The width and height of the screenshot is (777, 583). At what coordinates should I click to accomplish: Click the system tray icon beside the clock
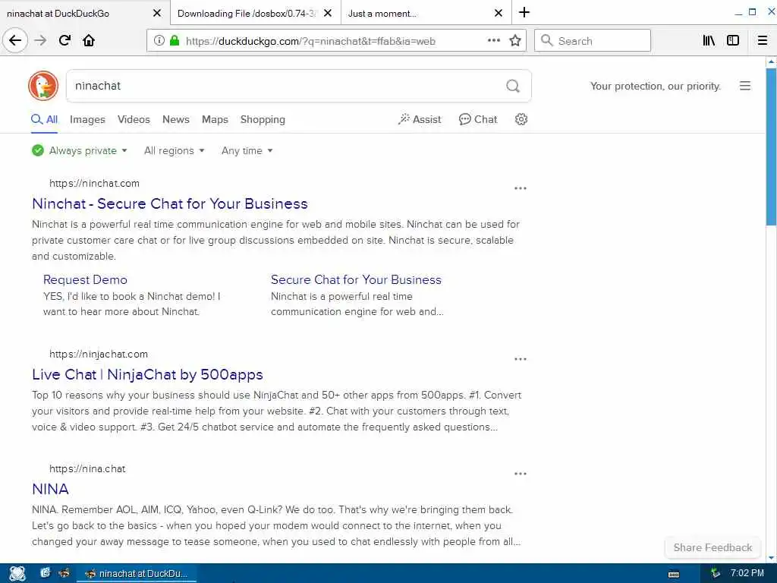(715, 573)
